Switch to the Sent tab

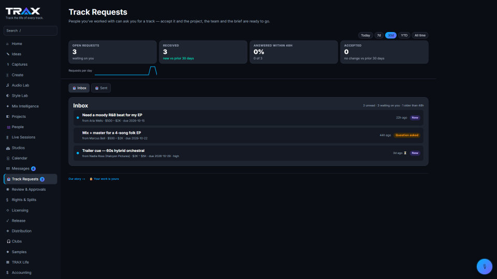click(x=101, y=88)
